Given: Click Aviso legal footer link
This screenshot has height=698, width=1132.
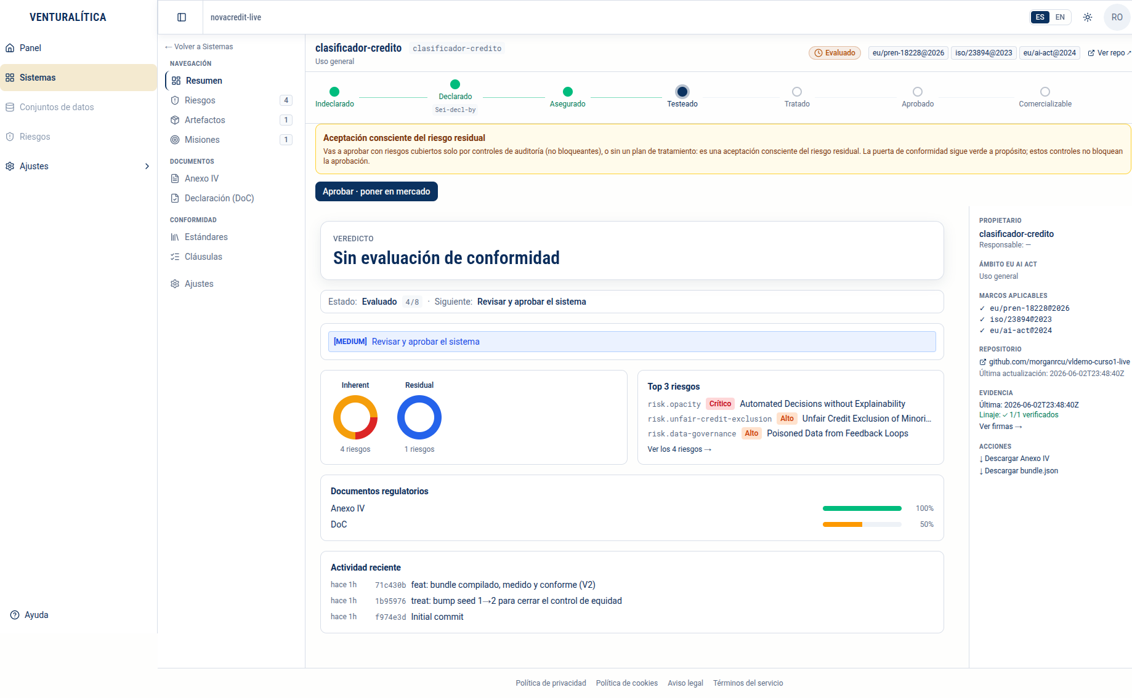Looking at the screenshot, I should pos(685,683).
